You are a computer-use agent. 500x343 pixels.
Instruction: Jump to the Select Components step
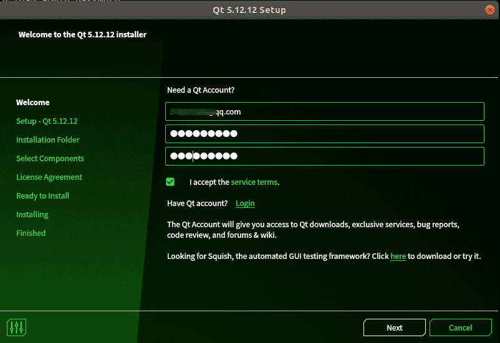[50, 159]
